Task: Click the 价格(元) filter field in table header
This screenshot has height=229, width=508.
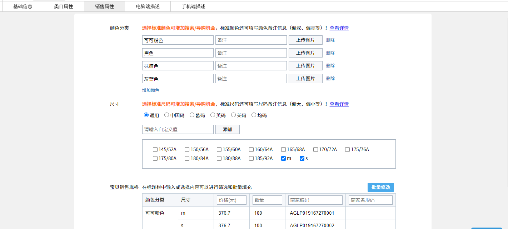Action: click(231, 200)
